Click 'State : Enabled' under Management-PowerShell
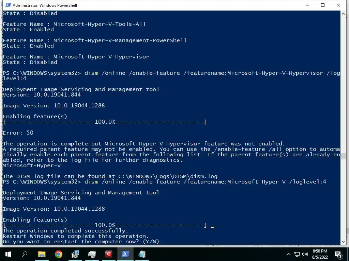 28,46
